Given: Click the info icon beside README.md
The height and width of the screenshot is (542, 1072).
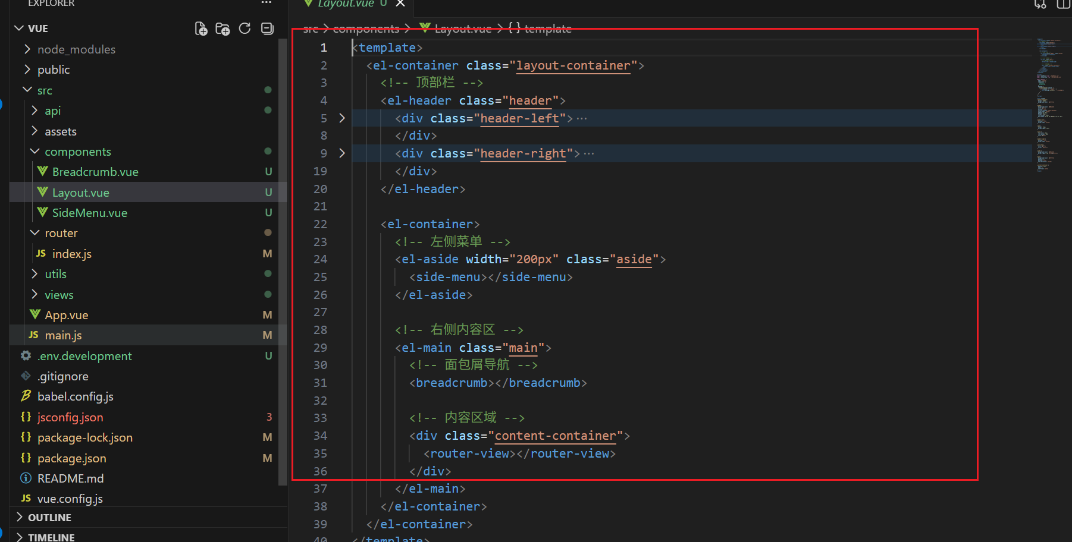Looking at the screenshot, I should tap(26, 478).
